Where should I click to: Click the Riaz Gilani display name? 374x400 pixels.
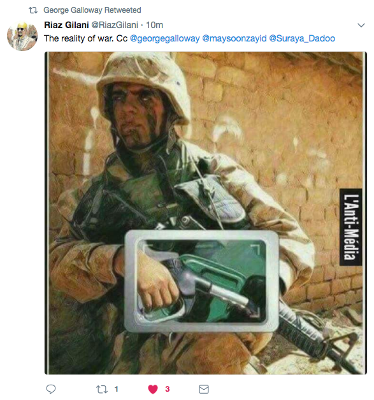tap(66, 25)
